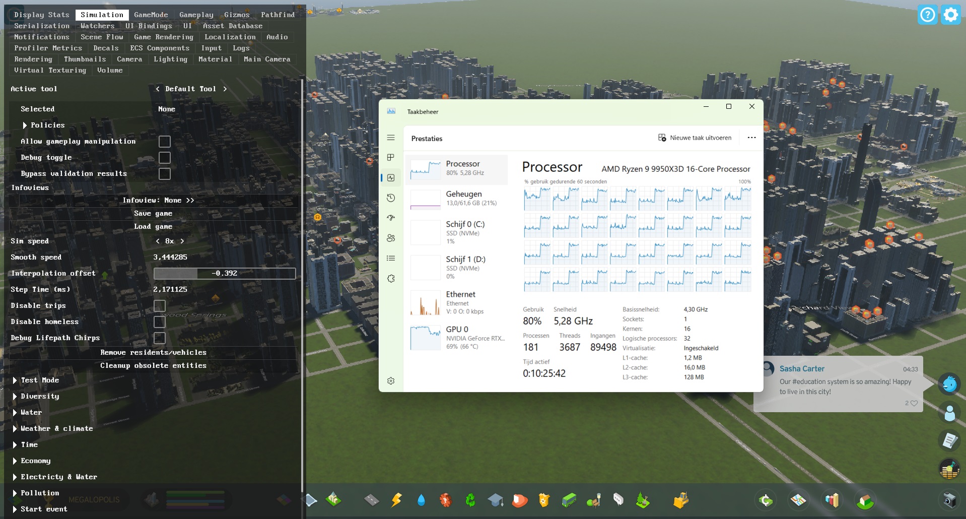Open the Chirper bird icon
The image size is (966, 519).
(x=949, y=384)
